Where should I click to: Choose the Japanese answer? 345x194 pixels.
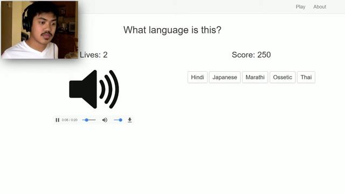click(x=225, y=77)
